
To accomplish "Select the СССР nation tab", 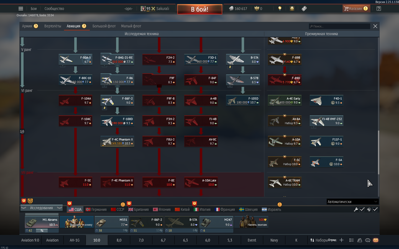I will point(117,209).
